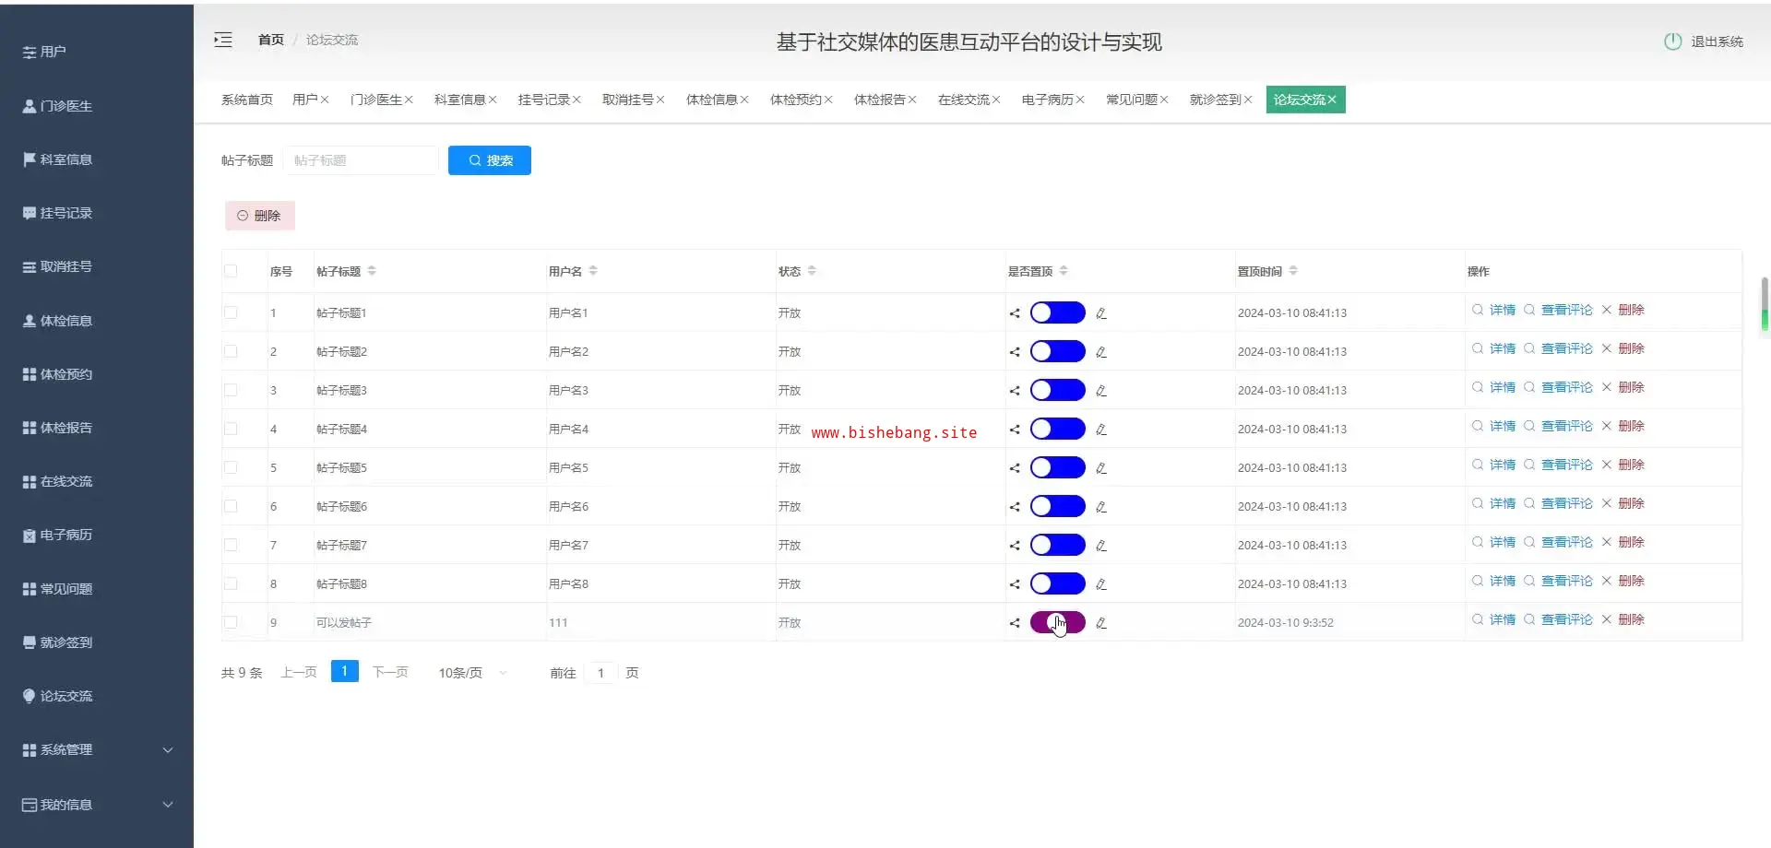The image size is (1771, 848).
Task: Click edit pencil icon in row 4
Action: point(1101,430)
